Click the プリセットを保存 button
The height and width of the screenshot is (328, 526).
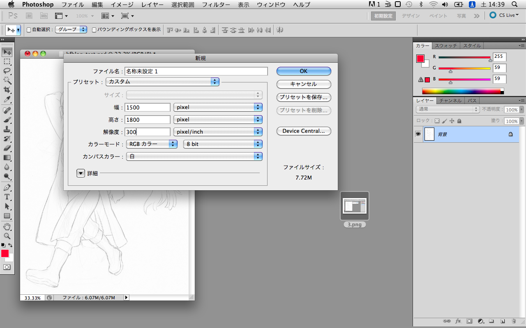(304, 97)
